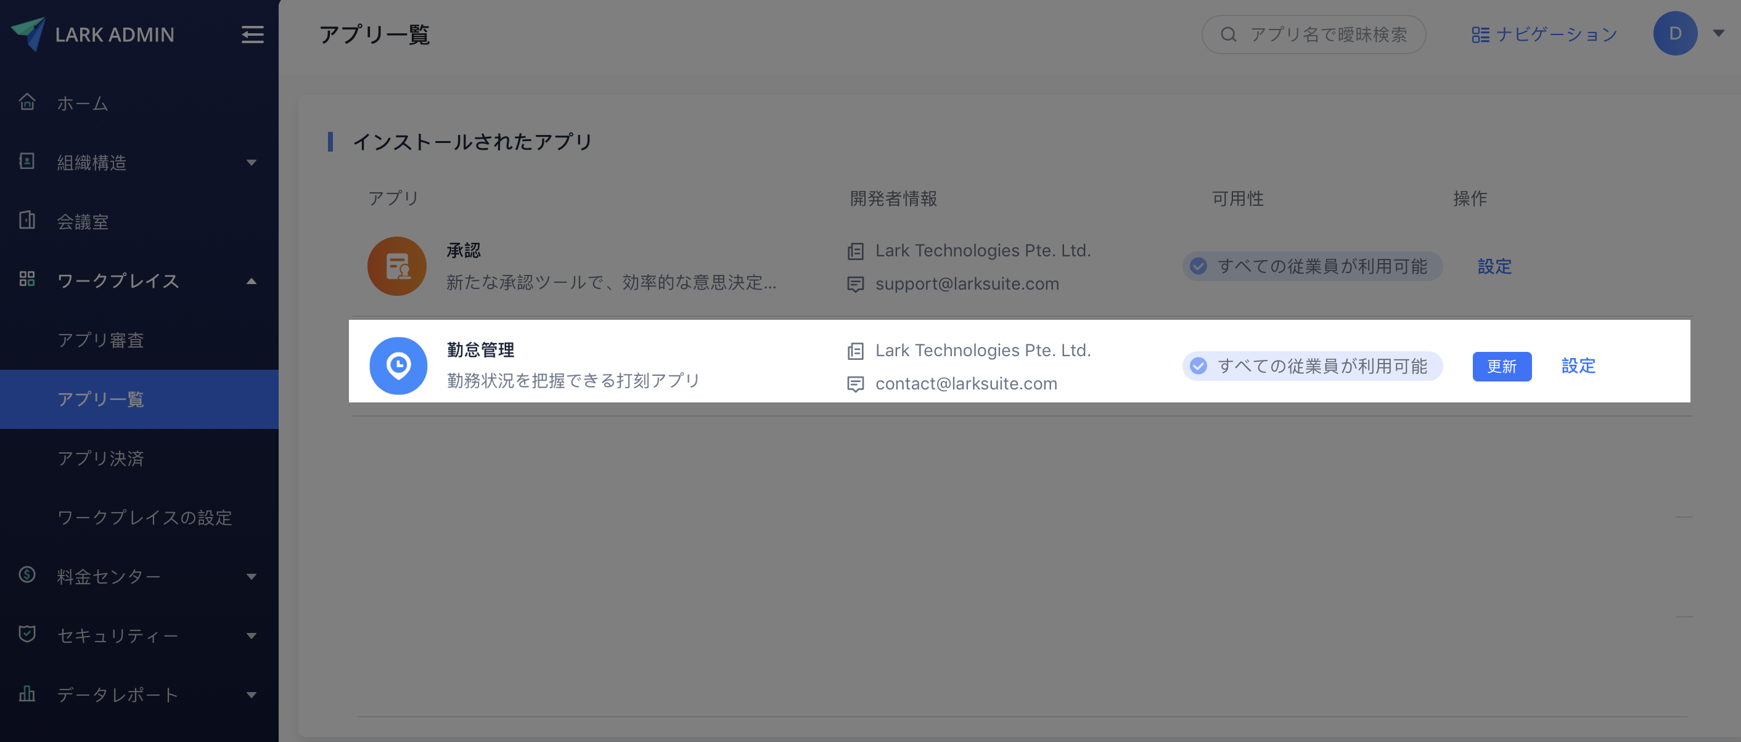
Task: Click the ナビゲーション grid icon
Action: point(1480,35)
